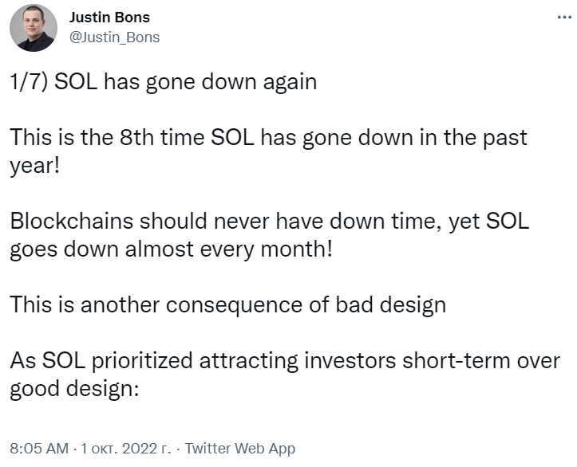Image resolution: width=577 pixels, height=467 pixels.
Task: Open the three-dot more options menu
Action: 563,18
